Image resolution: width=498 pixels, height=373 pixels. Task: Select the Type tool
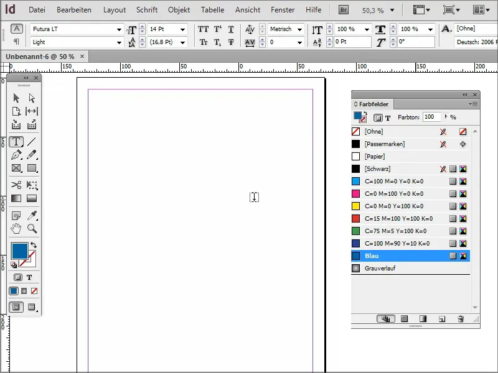(x=16, y=142)
